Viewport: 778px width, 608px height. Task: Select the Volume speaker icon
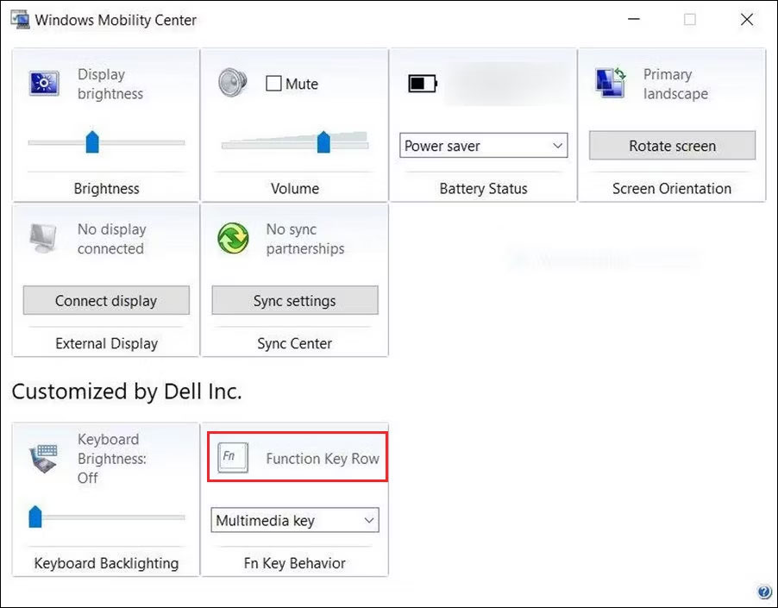tap(232, 84)
